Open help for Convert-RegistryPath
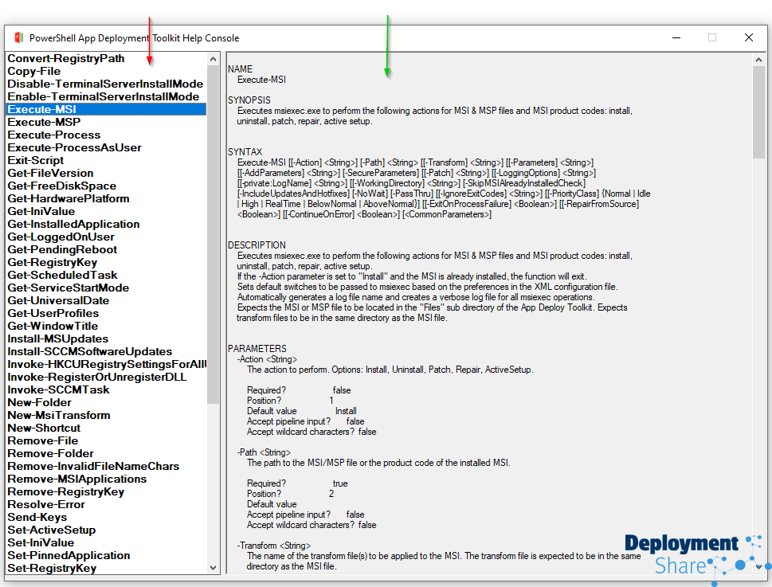The height and width of the screenshot is (587, 772). (66, 58)
